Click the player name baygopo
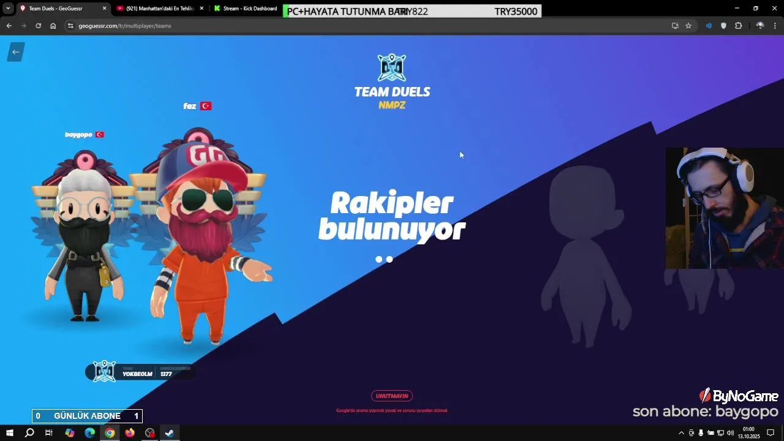784x441 pixels. (78, 135)
